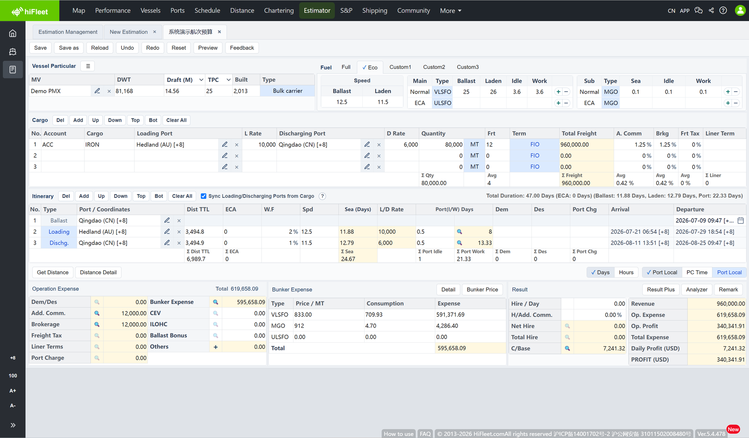Click the Save as button
Viewport: 749px width, 438px height.
pyautogui.click(x=69, y=48)
